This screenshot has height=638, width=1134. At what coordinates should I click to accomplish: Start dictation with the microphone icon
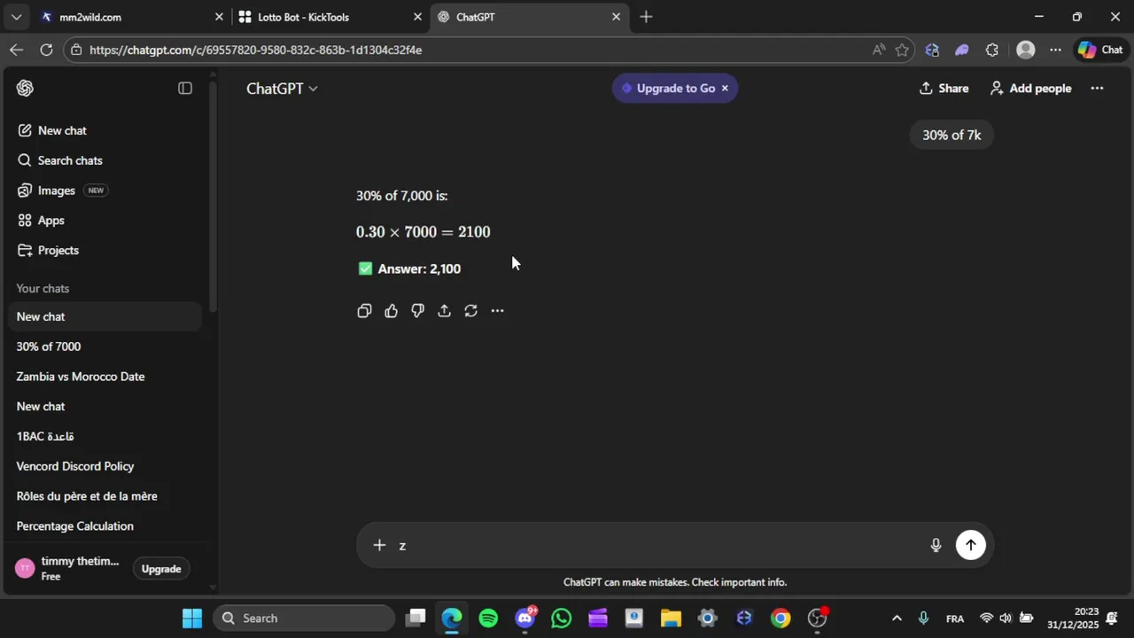936,545
